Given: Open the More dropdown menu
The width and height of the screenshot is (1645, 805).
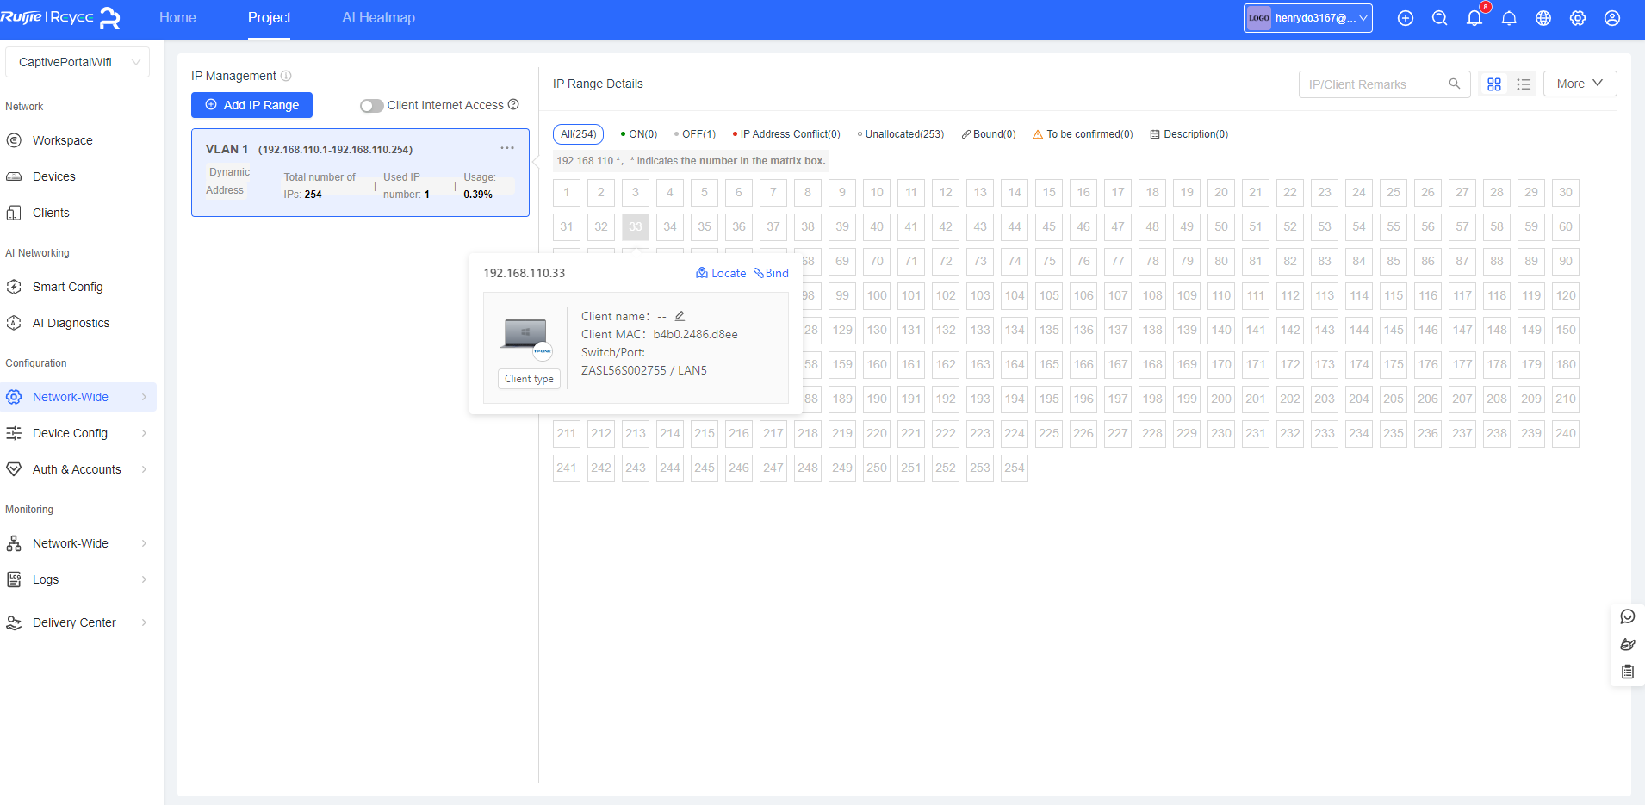Looking at the screenshot, I should point(1579,83).
